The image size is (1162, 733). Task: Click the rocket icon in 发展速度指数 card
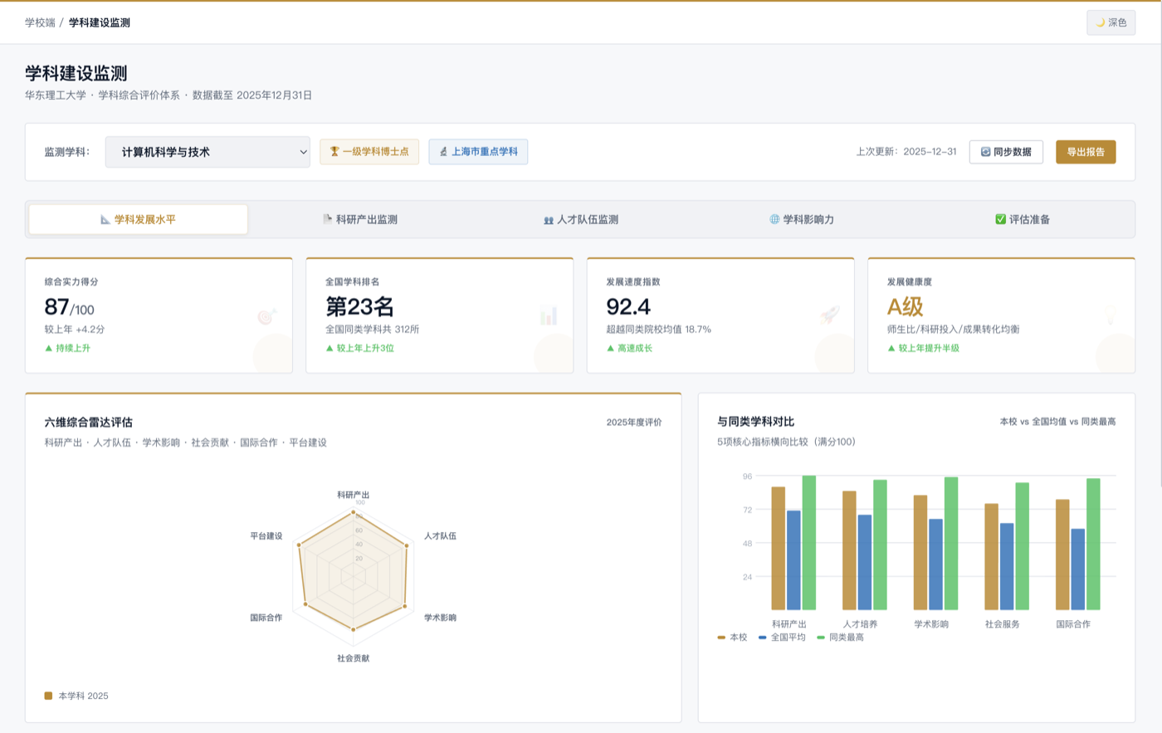click(x=829, y=315)
